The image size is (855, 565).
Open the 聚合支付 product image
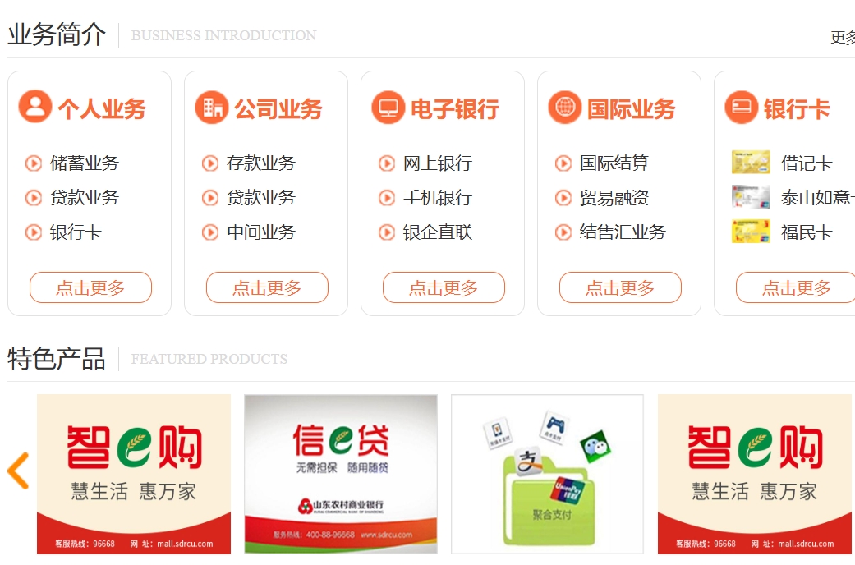pyautogui.click(x=548, y=474)
